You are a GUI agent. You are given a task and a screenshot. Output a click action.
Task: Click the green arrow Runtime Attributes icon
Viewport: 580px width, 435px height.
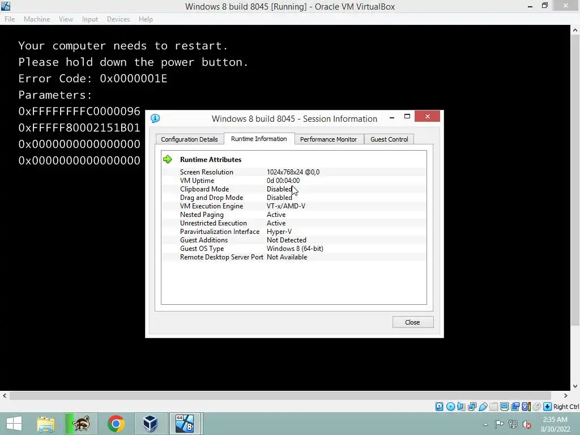(168, 159)
